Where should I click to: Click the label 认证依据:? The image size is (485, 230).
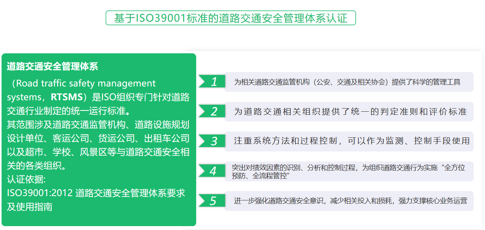26,179
